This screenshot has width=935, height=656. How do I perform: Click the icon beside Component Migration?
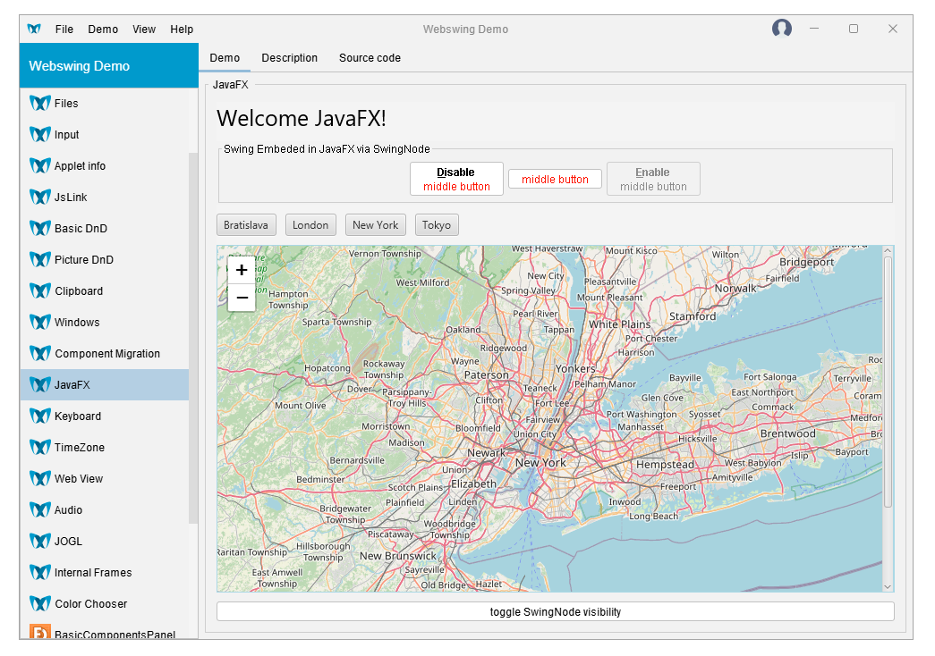coord(40,353)
